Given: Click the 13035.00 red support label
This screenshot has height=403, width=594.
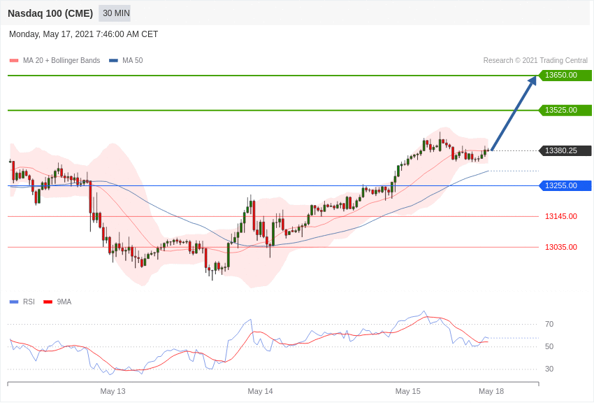Looking at the screenshot, I should pyautogui.click(x=561, y=247).
